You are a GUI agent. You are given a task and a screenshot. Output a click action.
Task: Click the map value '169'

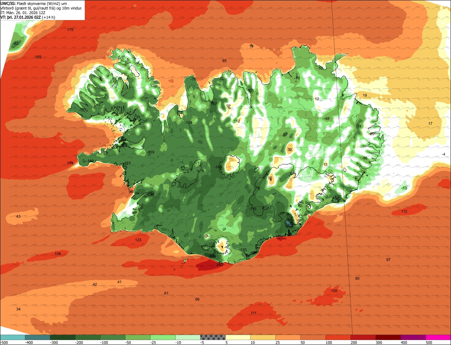tap(38, 57)
